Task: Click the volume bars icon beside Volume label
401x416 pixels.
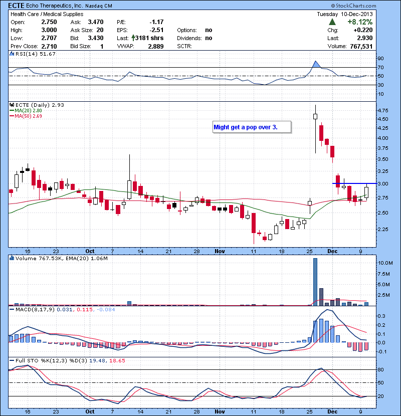Action: tap(12, 258)
